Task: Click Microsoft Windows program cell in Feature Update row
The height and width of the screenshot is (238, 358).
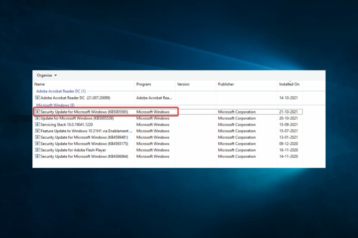Action: [x=153, y=131]
